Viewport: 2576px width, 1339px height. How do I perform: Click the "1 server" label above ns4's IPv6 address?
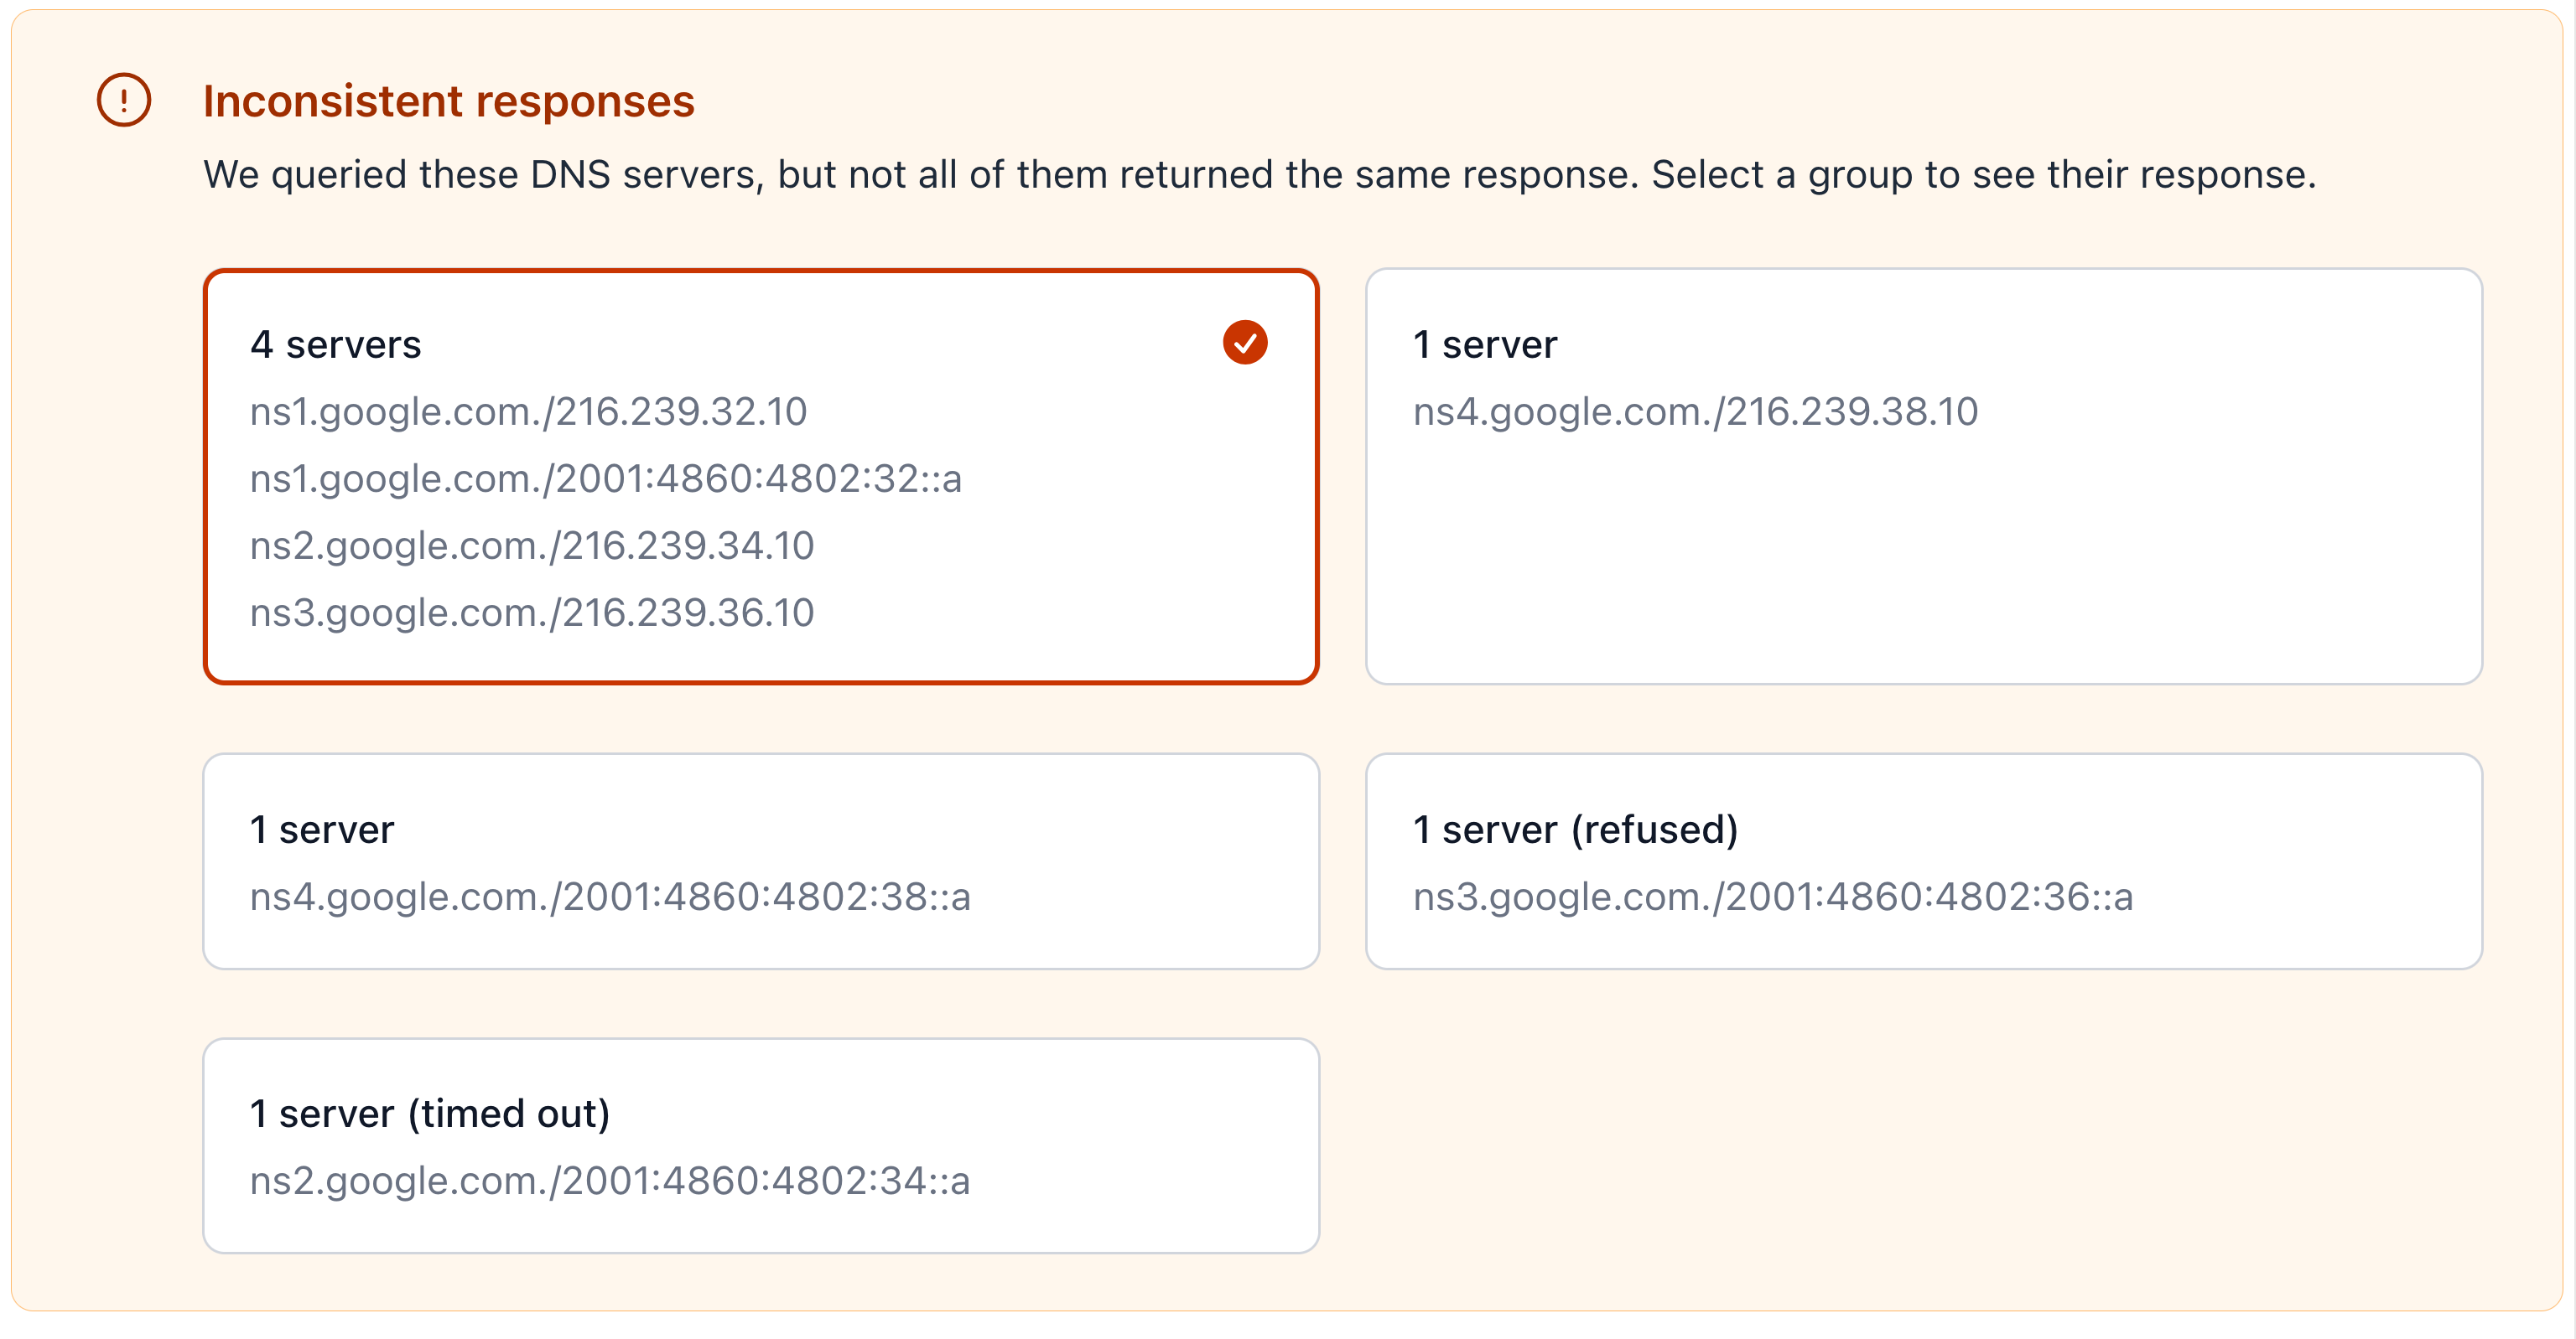point(322,830)
